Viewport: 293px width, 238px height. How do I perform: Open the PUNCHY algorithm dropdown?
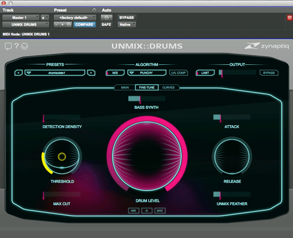(146, 73)
